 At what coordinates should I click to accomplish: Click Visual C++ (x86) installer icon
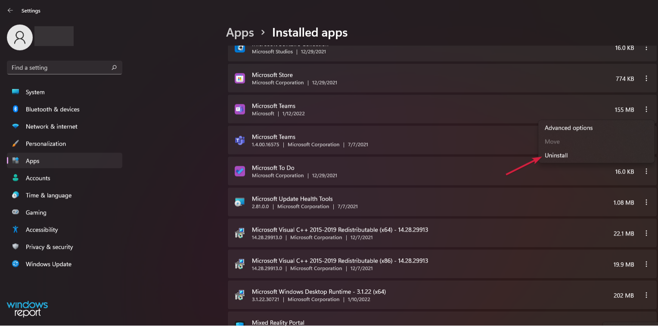coord(240,264)
